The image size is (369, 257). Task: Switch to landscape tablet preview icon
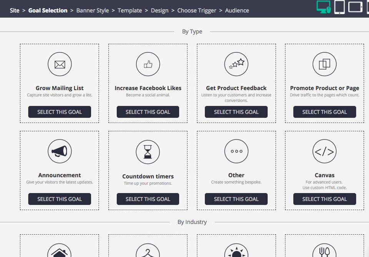pyautogui.click(x=355, y=7)
